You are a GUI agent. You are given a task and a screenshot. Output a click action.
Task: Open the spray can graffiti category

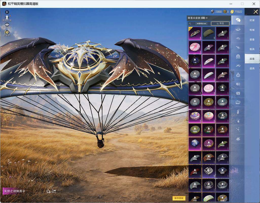tap(238, 112)
